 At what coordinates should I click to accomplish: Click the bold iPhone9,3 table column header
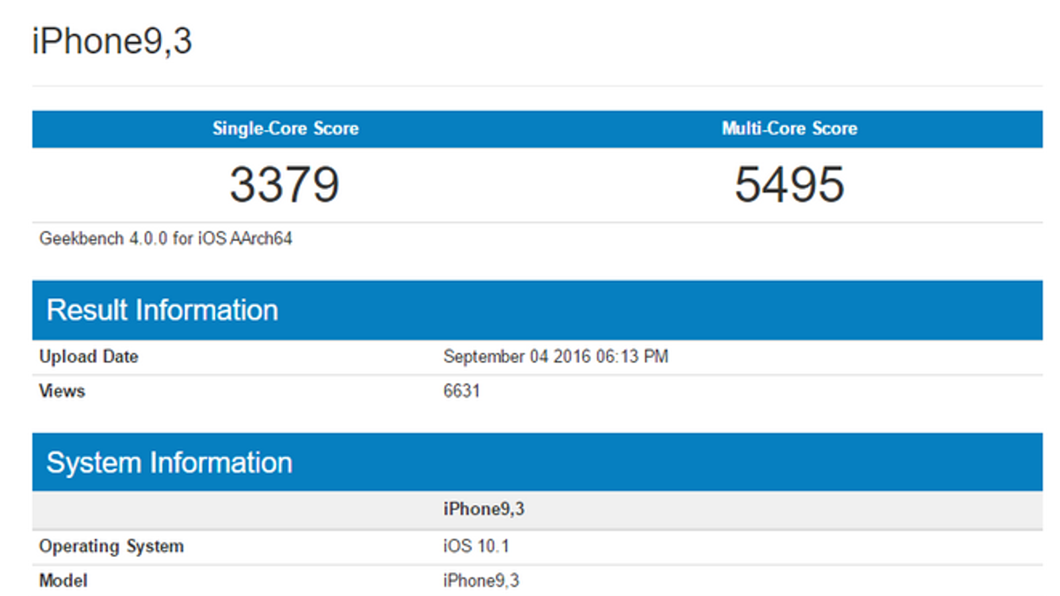(x=484, y=509)
